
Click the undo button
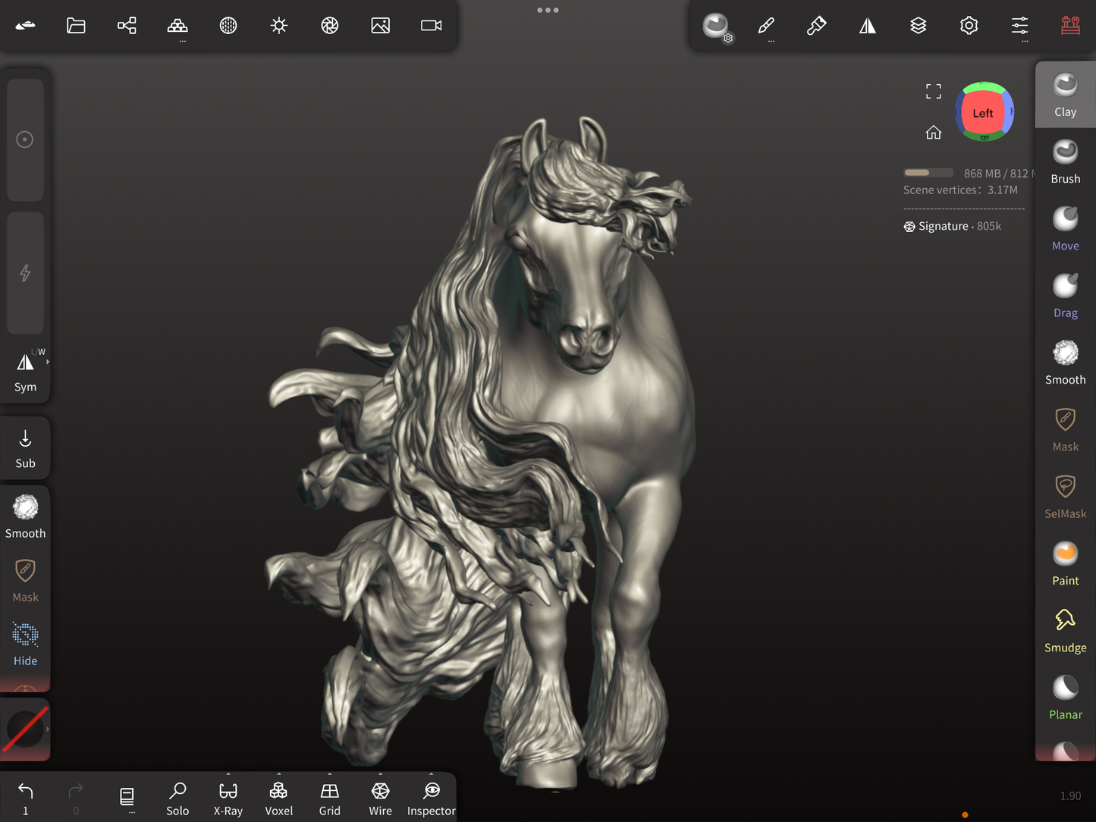[x=25, y=797]
